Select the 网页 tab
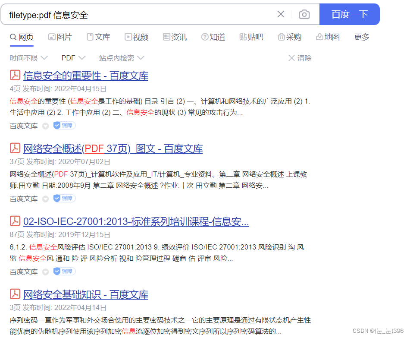This screenshot has height=338, width=410. click(22, 37)
